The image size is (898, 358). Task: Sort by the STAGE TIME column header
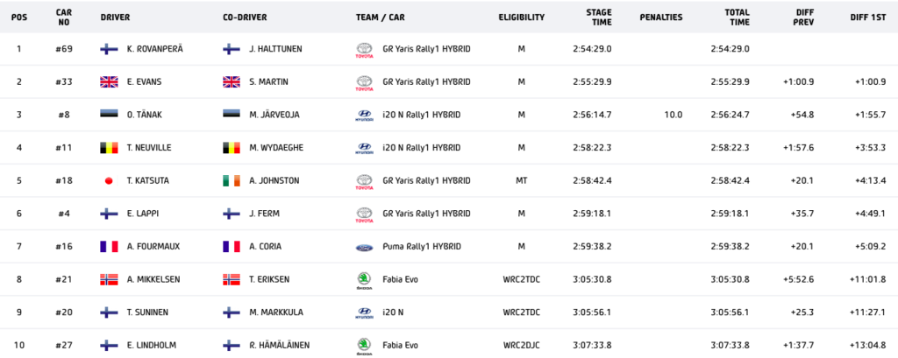point(598,17)
